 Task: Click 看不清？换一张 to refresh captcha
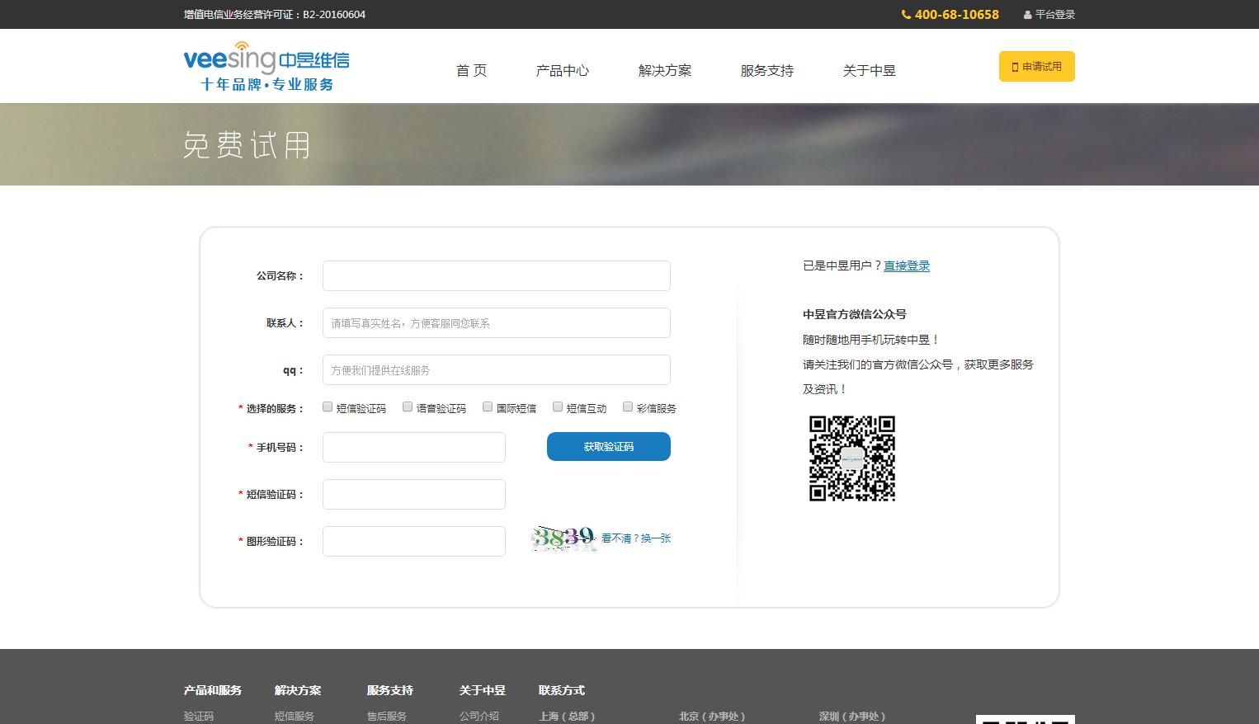(635, 538)
